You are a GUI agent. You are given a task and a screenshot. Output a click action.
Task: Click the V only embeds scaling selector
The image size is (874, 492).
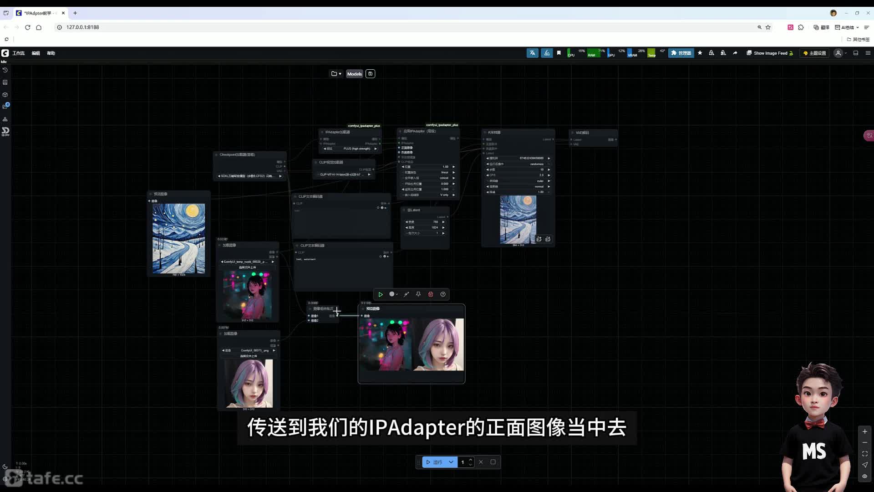[428, 195]
